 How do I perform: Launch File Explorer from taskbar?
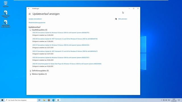pyautogui.click(x=44, y=100)
